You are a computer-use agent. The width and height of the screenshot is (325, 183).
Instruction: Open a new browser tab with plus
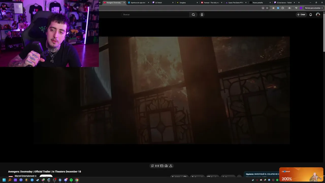299,3
